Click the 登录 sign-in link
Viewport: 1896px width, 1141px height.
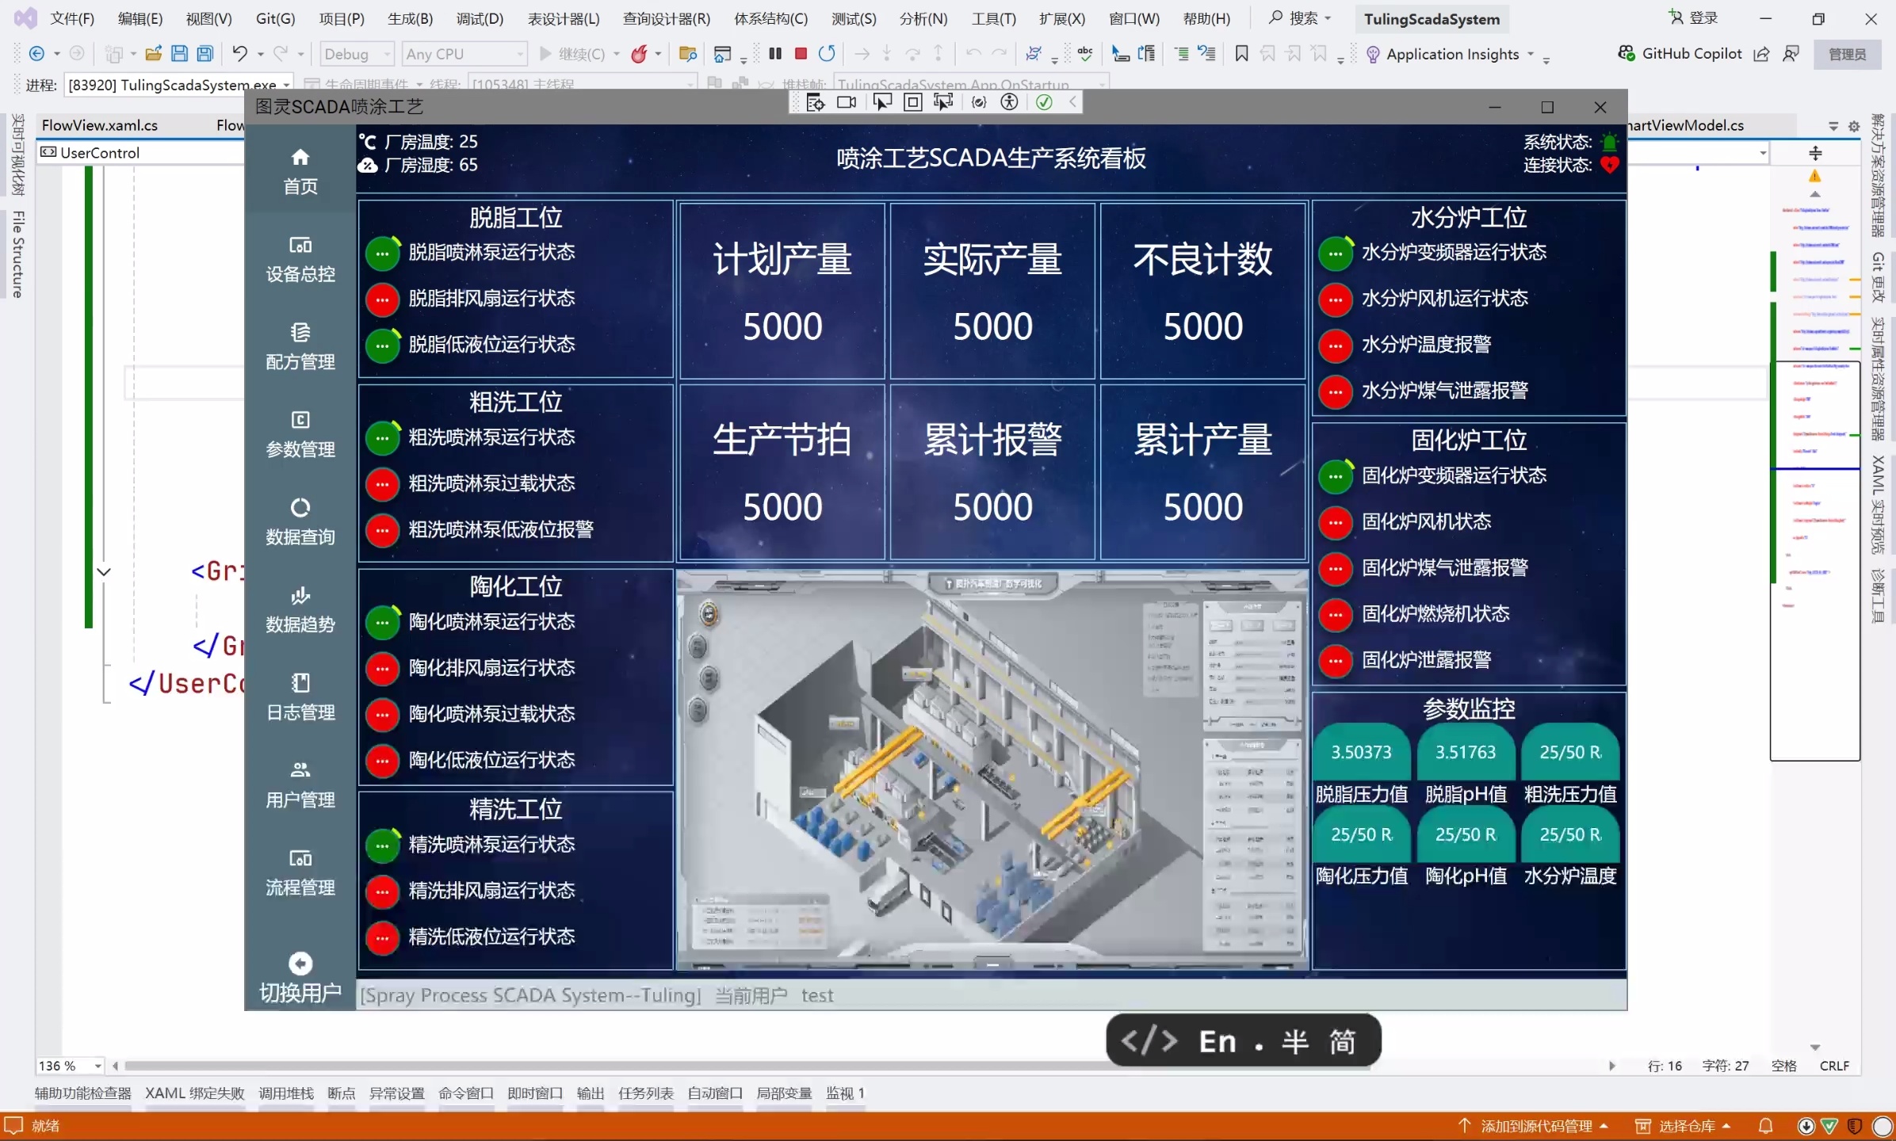(1693, 17)
